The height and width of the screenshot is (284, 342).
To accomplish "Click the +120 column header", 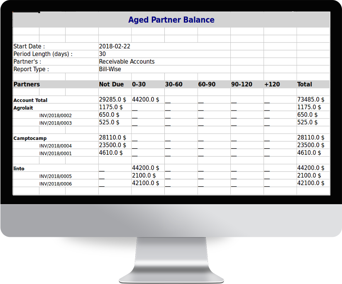I will tap(272, 84).
